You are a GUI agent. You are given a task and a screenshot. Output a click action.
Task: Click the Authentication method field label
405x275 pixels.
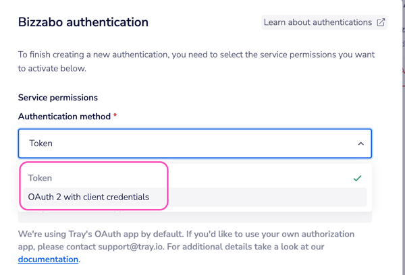tap(64, 117)
